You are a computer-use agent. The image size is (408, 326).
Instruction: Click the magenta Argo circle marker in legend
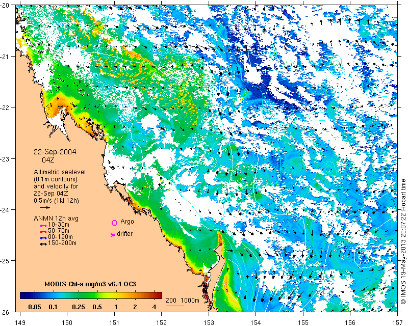pyautogui.click(x=114, y=223)
